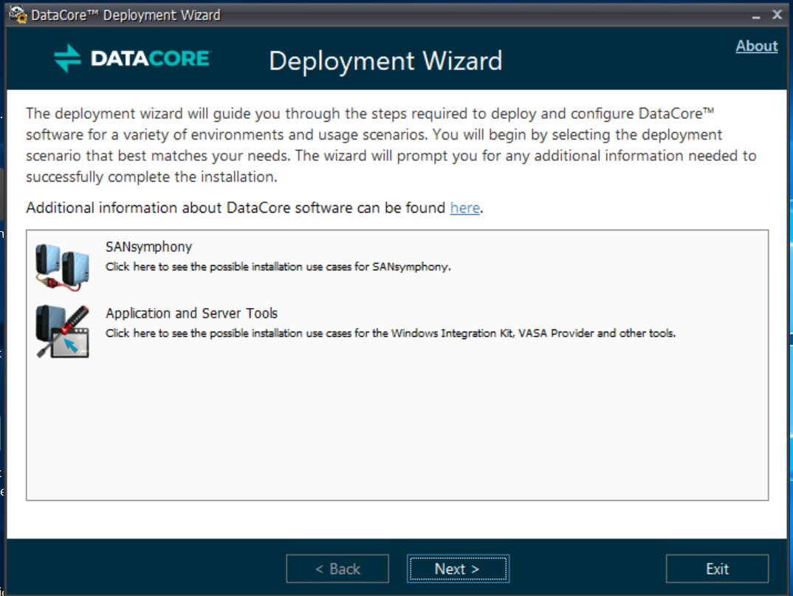Click the Application and Server Tools toolkit icon
The width and height of the screenshot is (793, 596).
(61, 331)
